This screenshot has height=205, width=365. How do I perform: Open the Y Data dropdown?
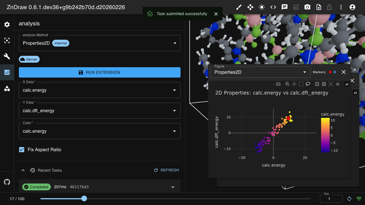pyautogui.click(x=100, y=110)
